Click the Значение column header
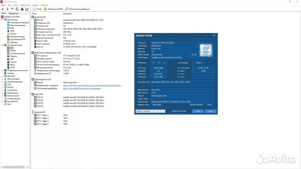 (67, 14)
